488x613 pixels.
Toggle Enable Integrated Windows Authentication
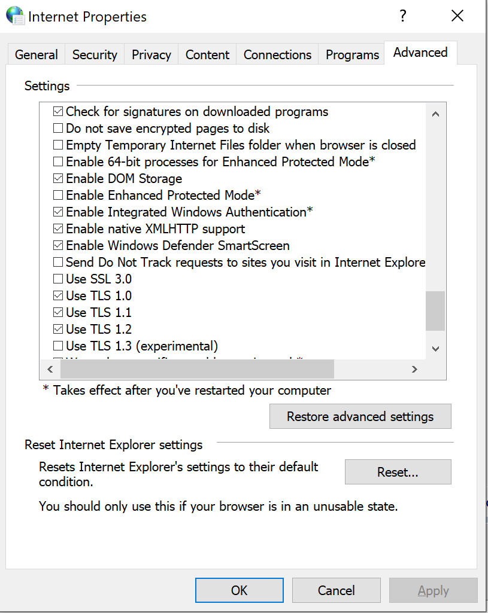(x=58, y=212)
